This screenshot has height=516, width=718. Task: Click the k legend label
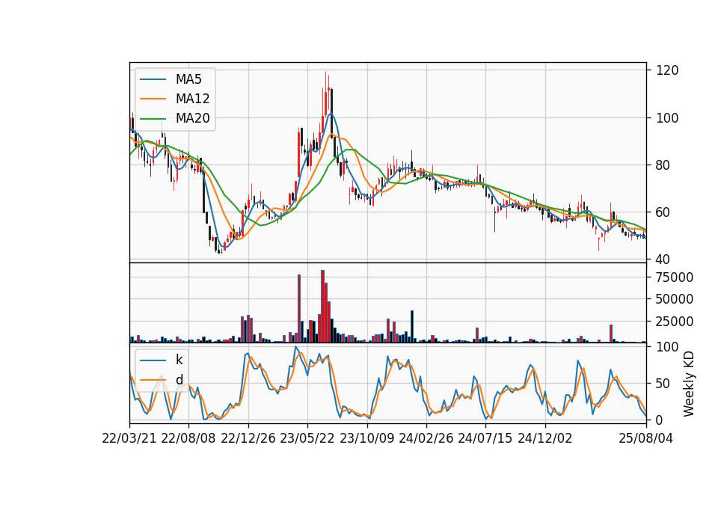pos(179,360)
